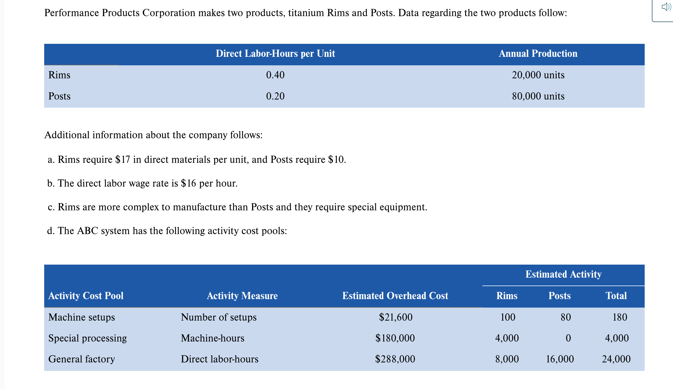Click the $180,000 overhead cost
Screen dimensions: 673x389
(x=395, y=338)
